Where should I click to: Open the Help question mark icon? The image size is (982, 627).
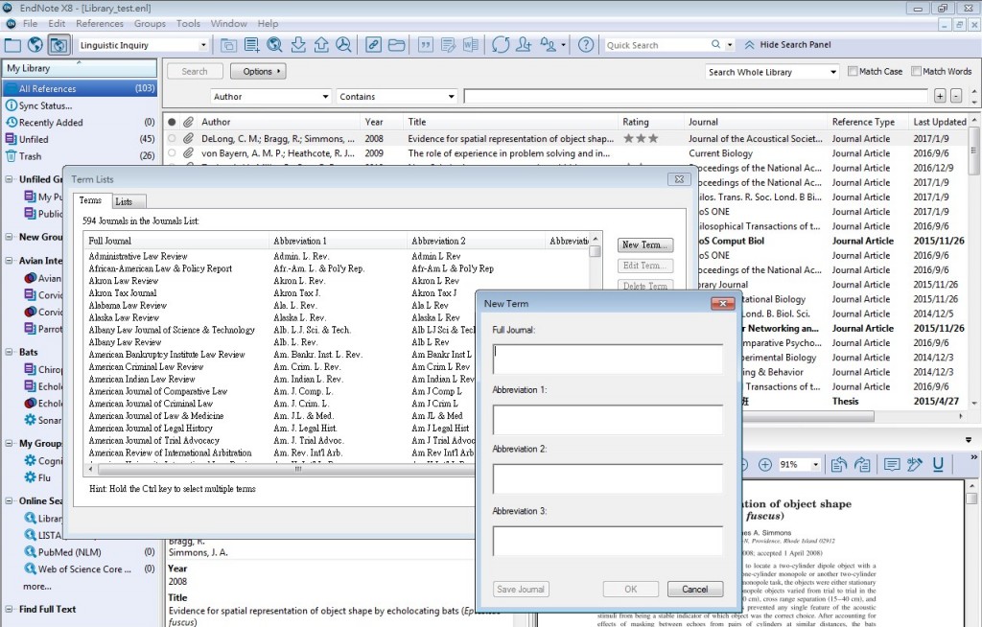586,45
